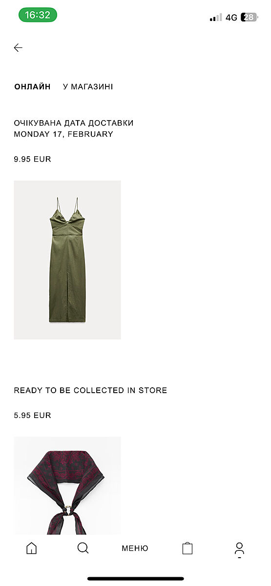
Task: Tap Ready to be collected in store
Action: coord(90,391)
